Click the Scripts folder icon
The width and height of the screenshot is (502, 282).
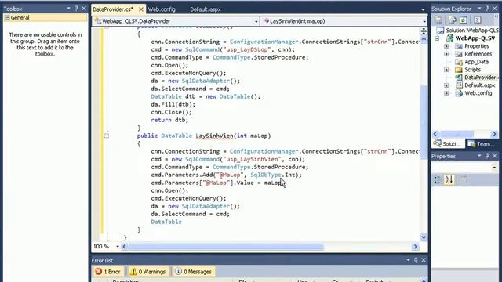click(459, 70)
